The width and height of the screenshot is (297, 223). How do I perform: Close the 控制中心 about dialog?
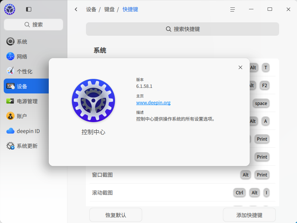(240, 67)
